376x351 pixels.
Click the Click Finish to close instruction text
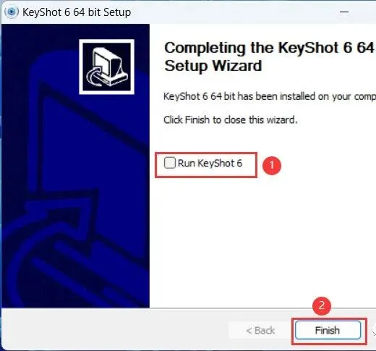231,119
